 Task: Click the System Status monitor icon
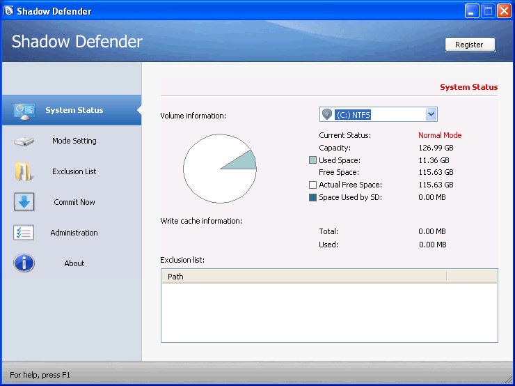point(24,111)
